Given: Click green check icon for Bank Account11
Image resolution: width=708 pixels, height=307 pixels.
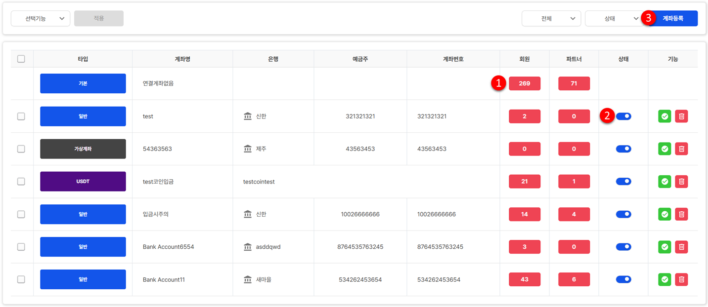Looking at the screenshot, I should [x=664, y=279].
